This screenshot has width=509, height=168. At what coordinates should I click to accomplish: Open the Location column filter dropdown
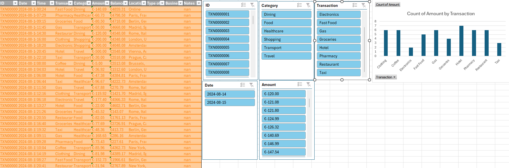144,3
